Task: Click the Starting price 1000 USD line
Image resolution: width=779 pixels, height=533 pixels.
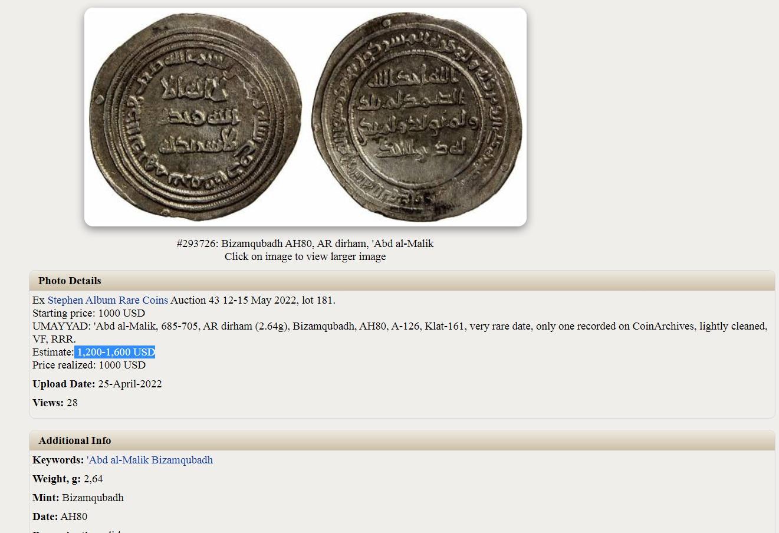Action: [x=88, y=313]
